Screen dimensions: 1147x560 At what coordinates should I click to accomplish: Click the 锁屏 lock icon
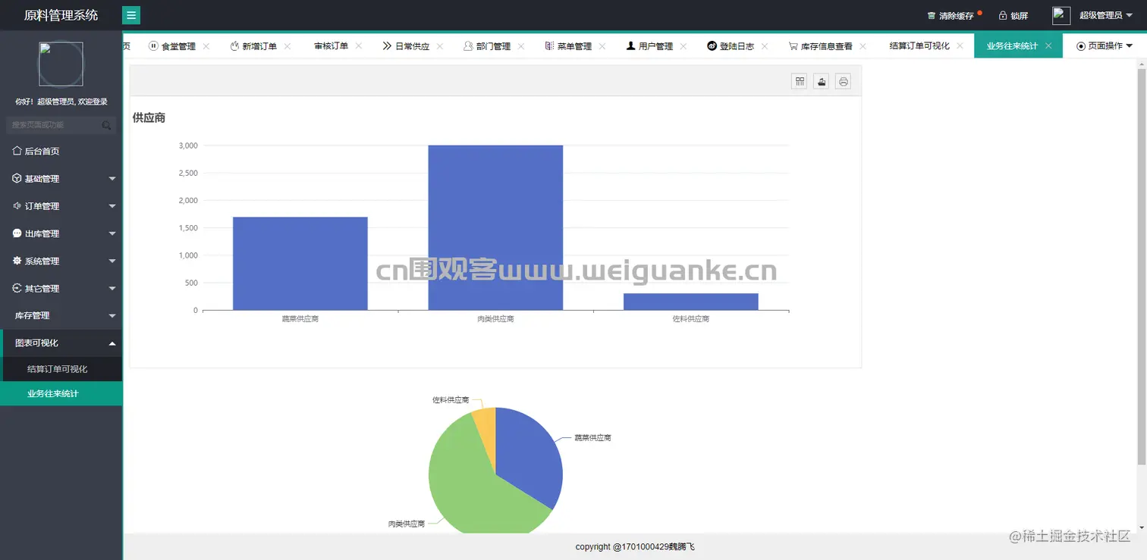click(1002, 16)
